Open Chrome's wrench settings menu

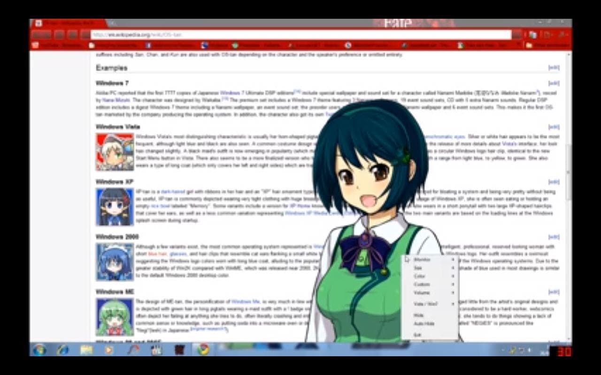[x=562, y=35]
